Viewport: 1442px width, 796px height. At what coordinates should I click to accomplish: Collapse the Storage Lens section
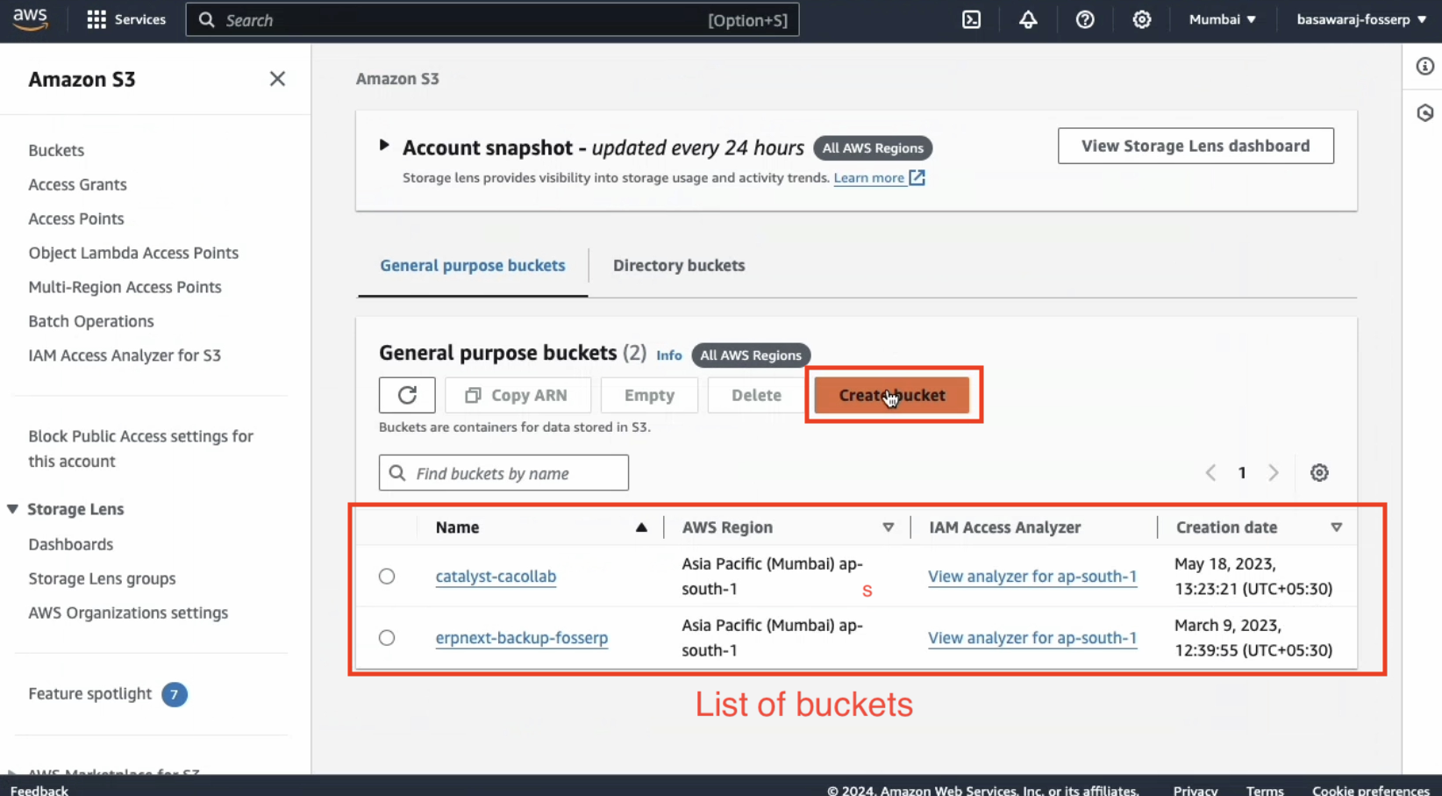(x=12, y=509)
